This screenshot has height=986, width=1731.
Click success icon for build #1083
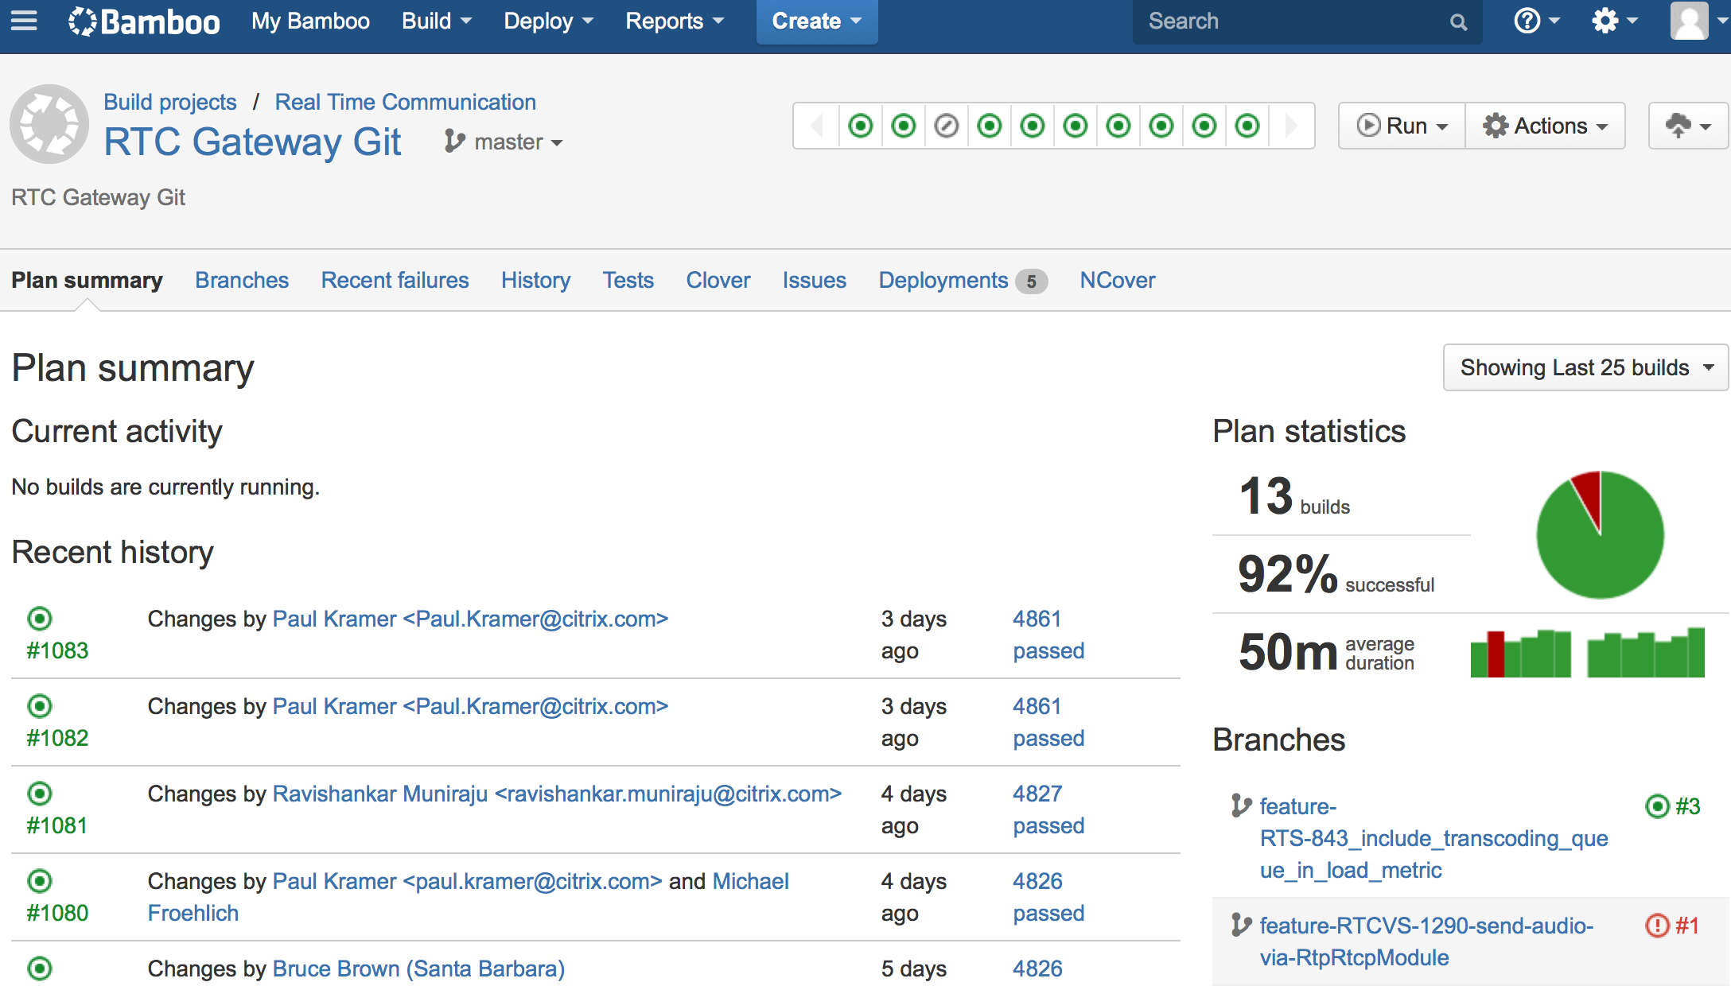[40, 619]
